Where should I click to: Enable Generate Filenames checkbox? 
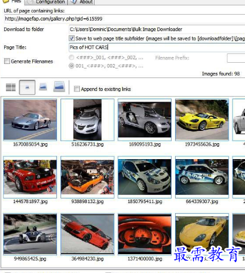(x=7, y=61)
